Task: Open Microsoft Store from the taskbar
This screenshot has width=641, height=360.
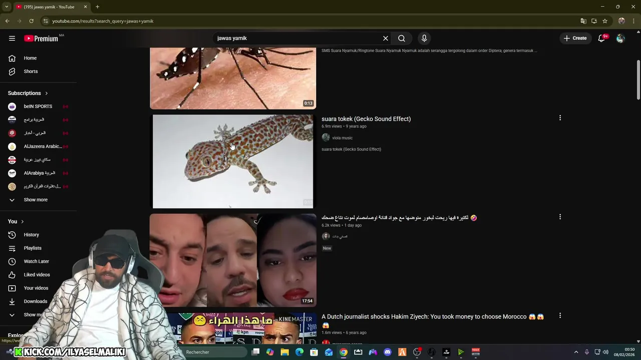Action: (x=314, y=352)
